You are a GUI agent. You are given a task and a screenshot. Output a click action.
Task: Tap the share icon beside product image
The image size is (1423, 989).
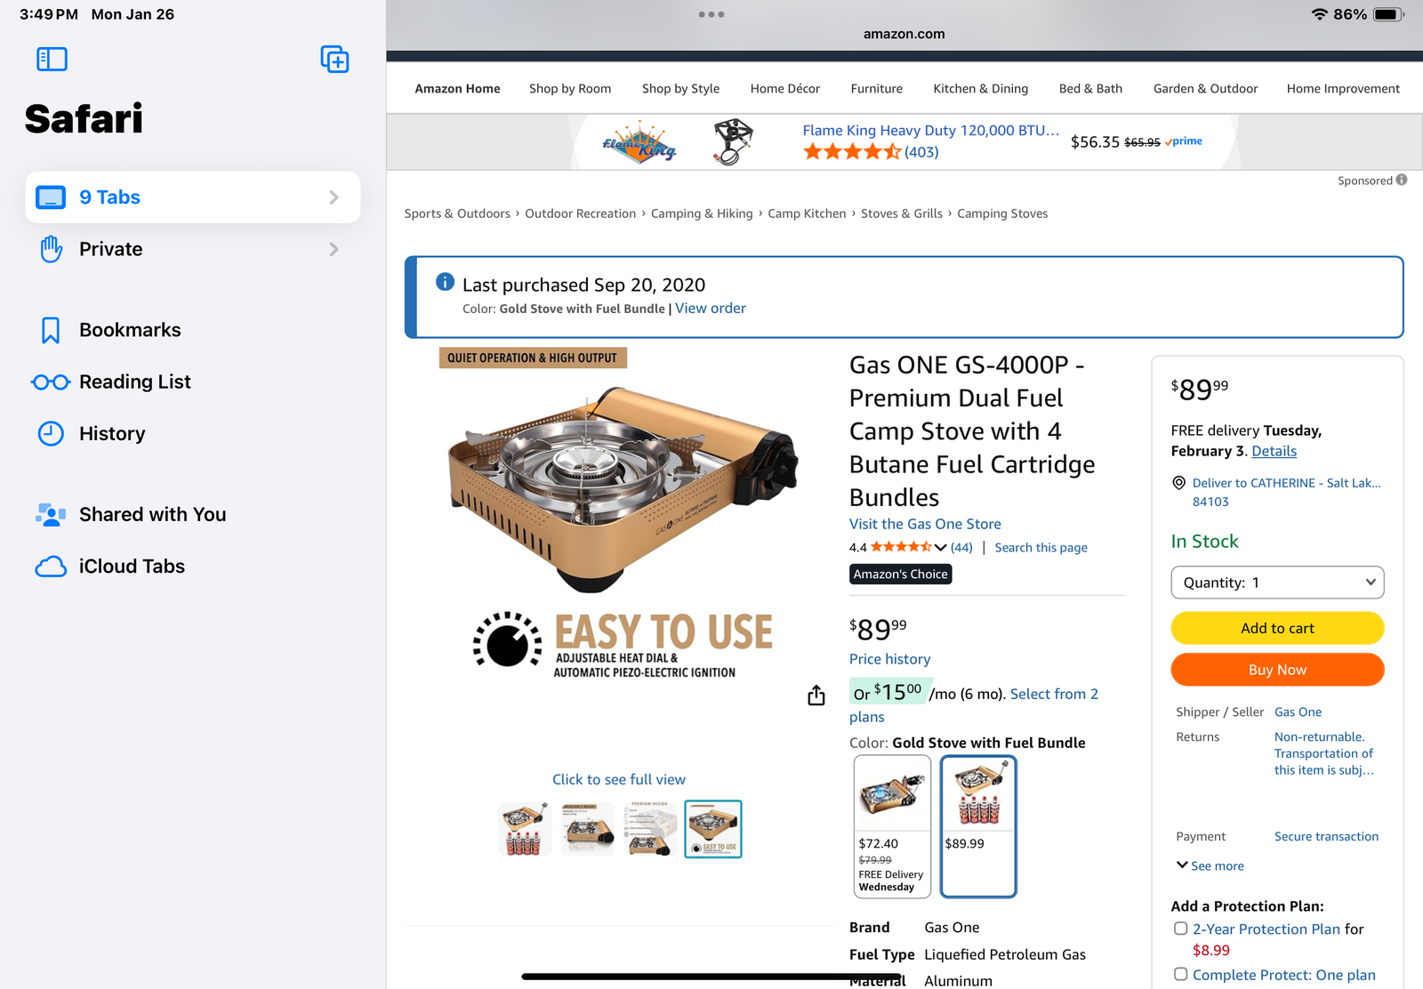[x=816, y=696]
